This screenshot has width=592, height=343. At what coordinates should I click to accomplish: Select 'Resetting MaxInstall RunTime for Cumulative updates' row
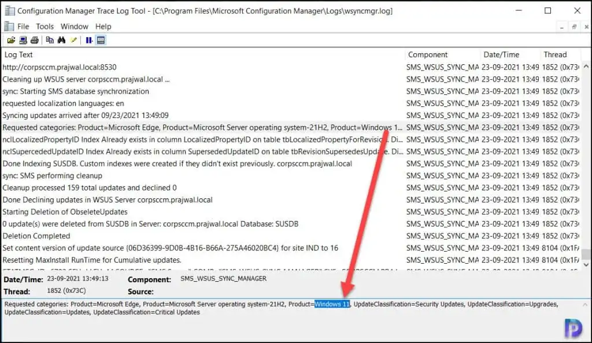pos(291,260)
